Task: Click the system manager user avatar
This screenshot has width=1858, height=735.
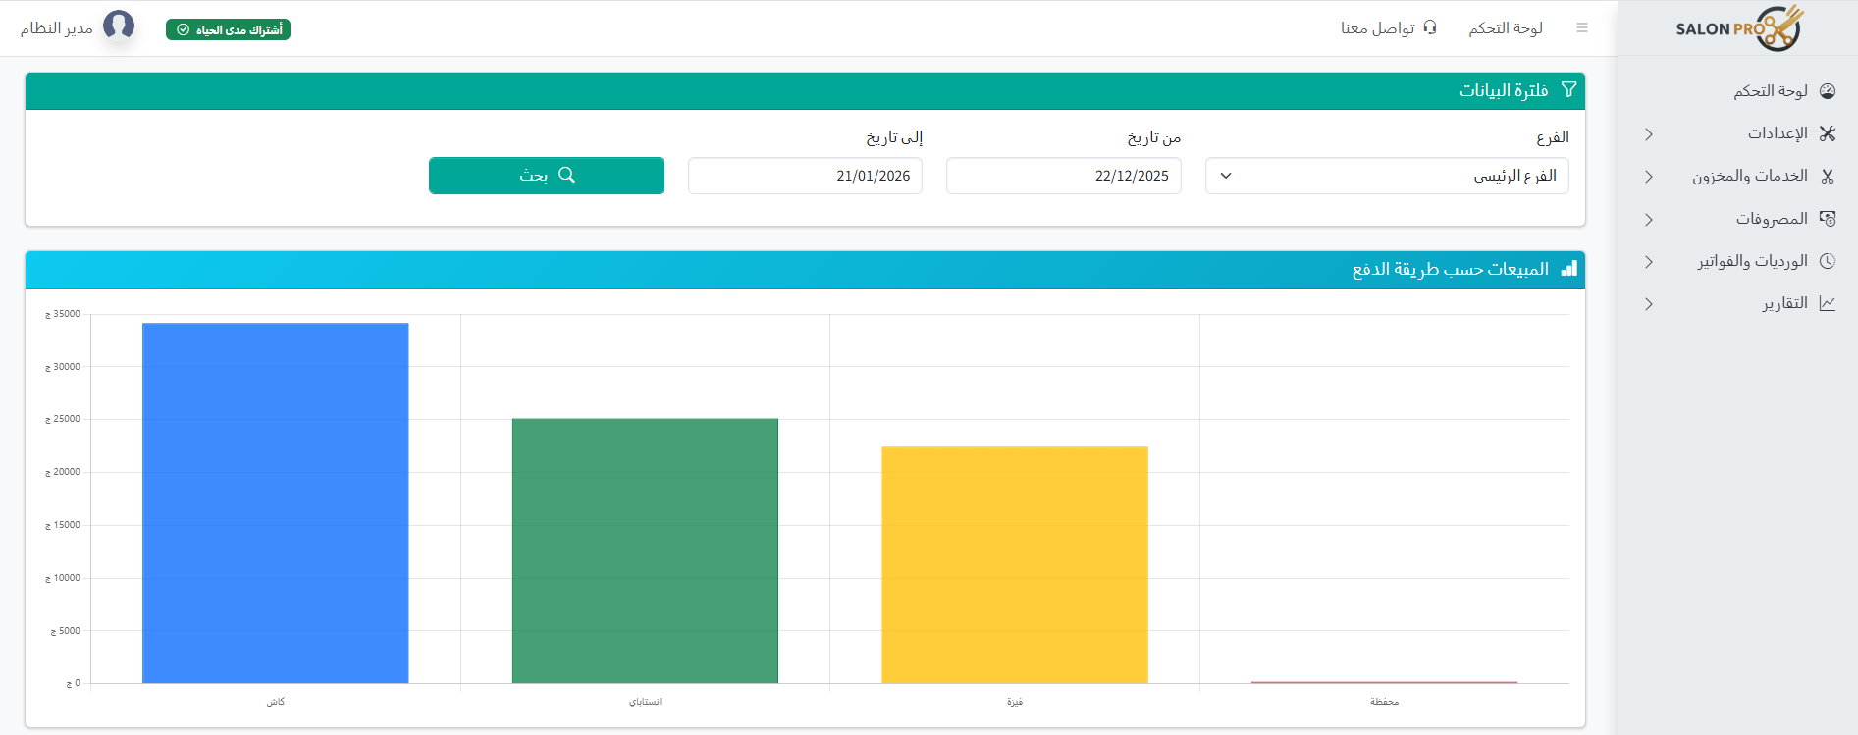Action: tap(119, 26)
